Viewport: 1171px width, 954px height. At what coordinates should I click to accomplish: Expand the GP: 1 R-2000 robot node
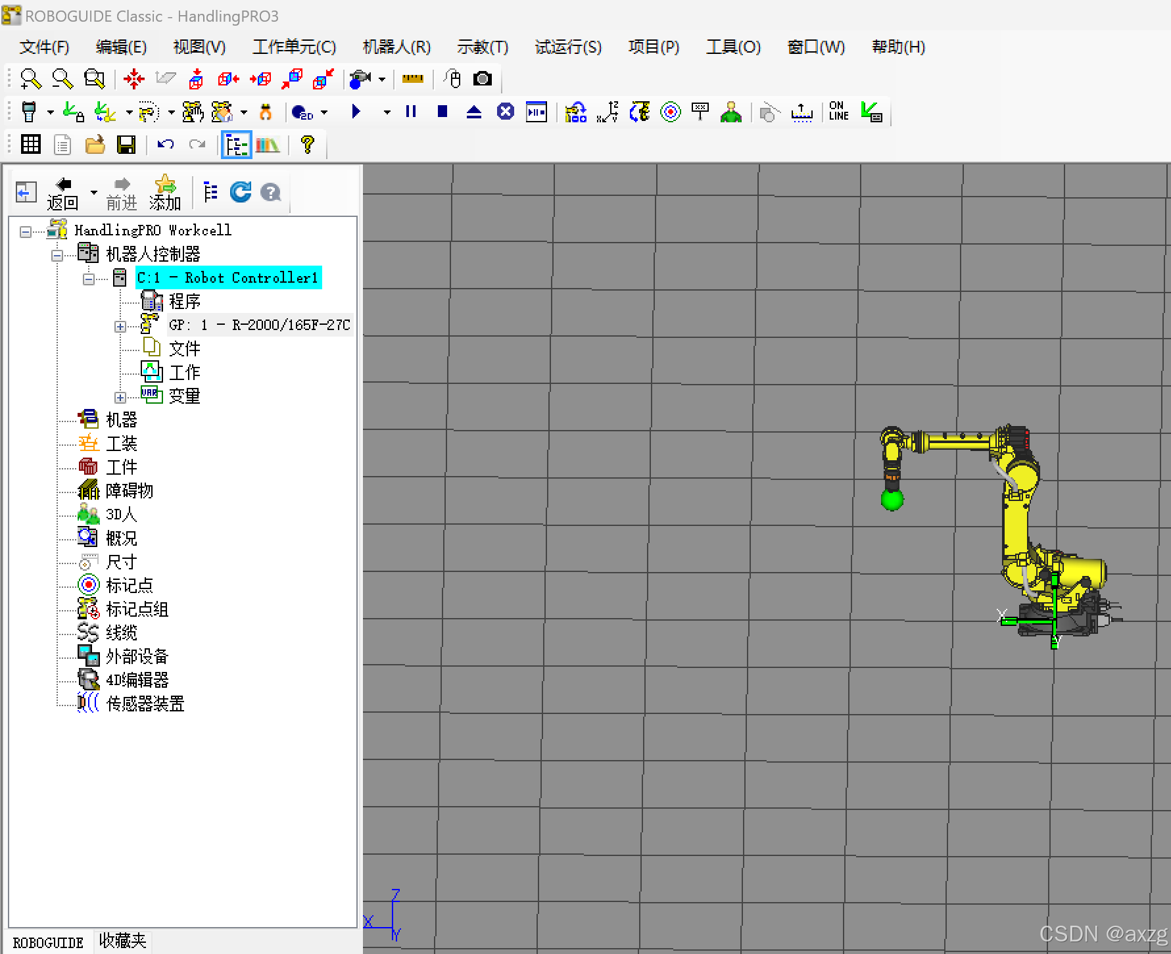(x=120, y=326)
